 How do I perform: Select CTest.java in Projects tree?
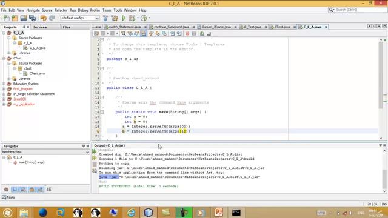tap(37, 73)
